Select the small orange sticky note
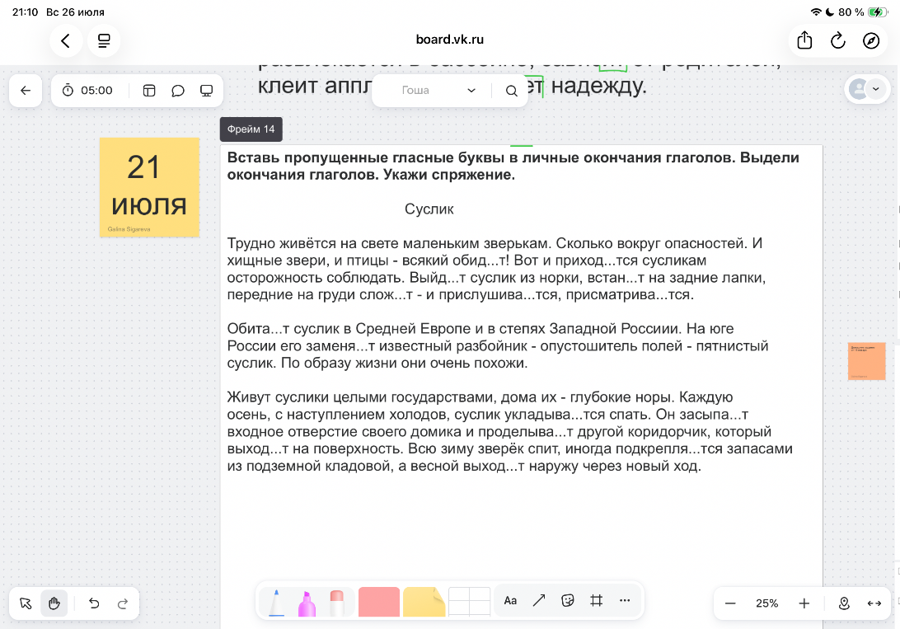Image resolution: width=900 pixels, height=629 pixels. coord(867,361)
